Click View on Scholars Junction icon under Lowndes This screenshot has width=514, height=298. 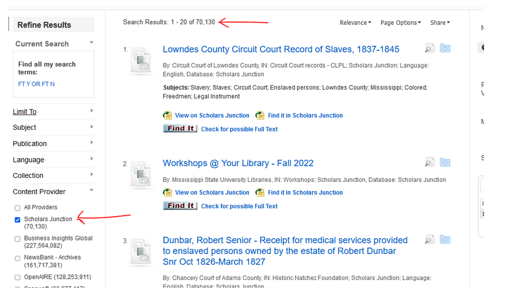tap(167, 116)
